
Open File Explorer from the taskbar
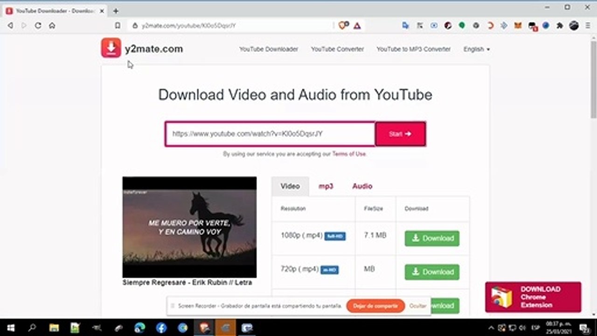54,328
